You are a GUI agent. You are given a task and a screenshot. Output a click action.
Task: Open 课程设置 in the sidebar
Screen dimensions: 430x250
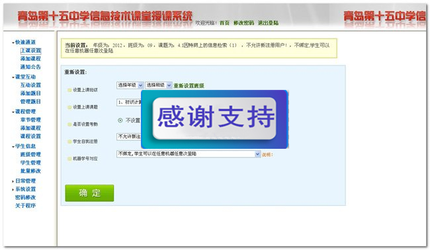pos(30,136)
